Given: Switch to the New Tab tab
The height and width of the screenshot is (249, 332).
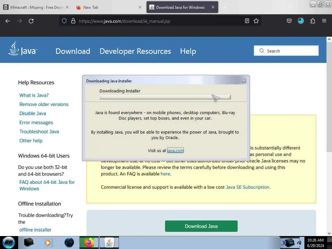Looking at the screenshot, I should point(109,7).
